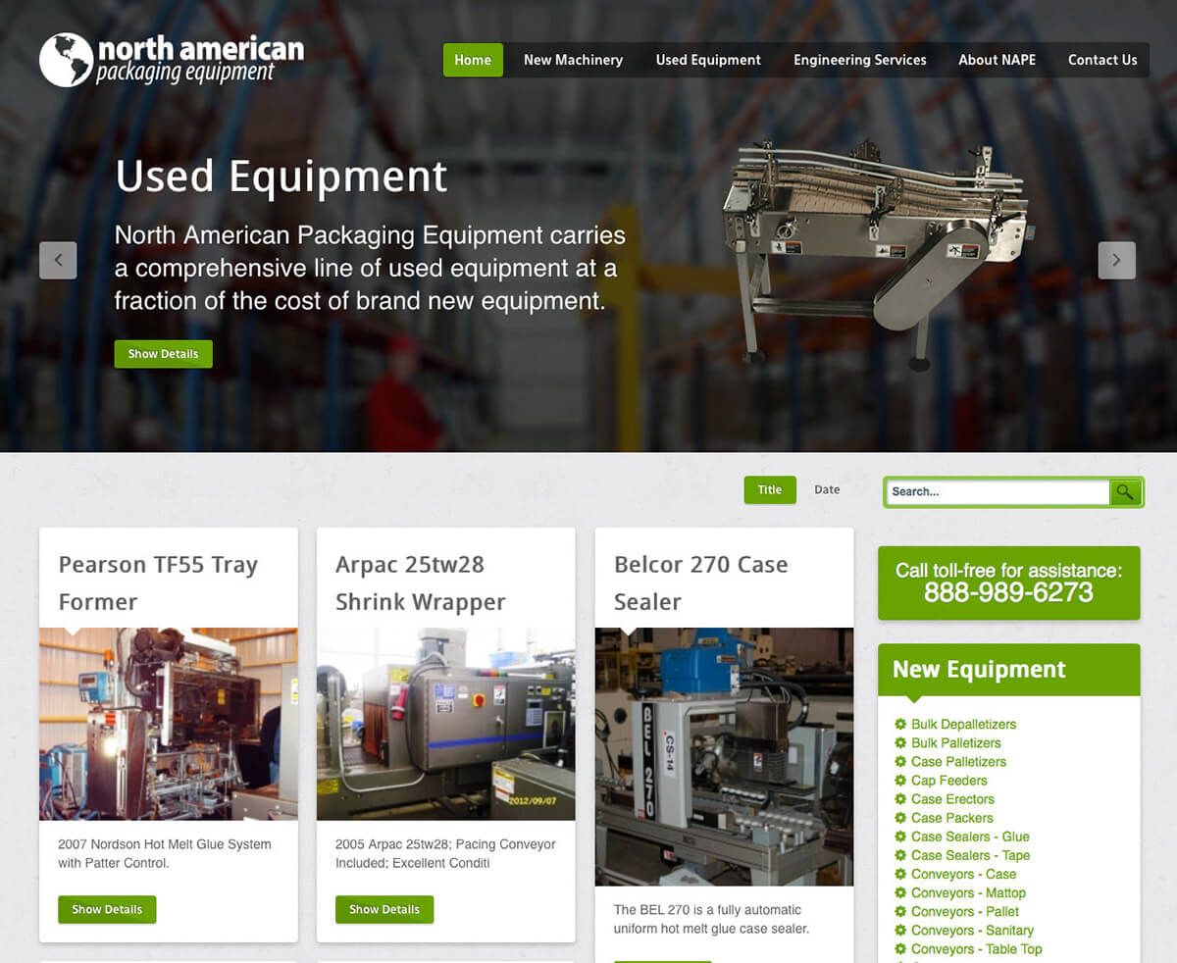The image size is (1177, 963).
Task: Open the Used Equipment menu
Action: pyautogui.click(x=708, y=60)
